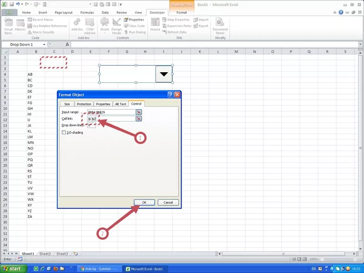Viewport: 364px width, 273px height.
Task: Click Save in Quick Access Toolbar
Action: 12,5
